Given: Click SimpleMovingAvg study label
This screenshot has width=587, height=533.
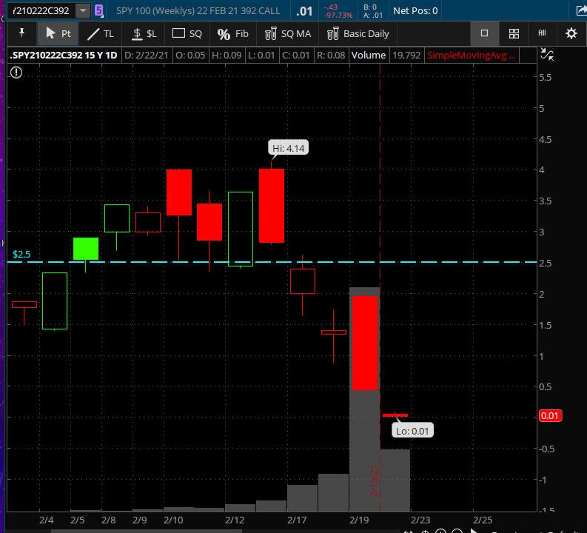Looking at the screenshot, I should [471, 55].
